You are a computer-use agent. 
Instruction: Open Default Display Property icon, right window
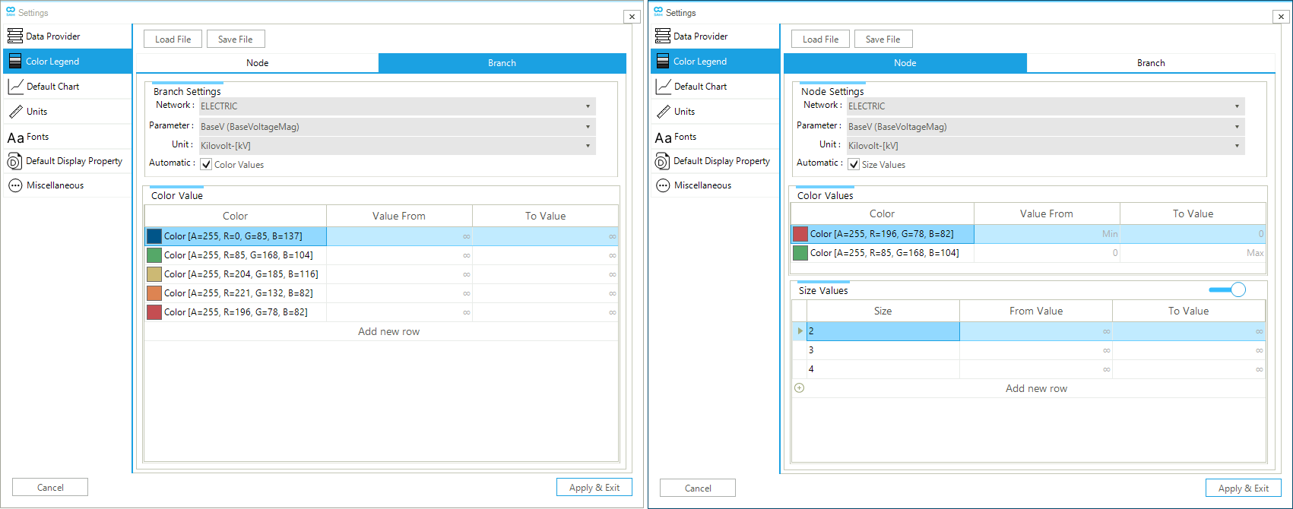tap(663, 161)
